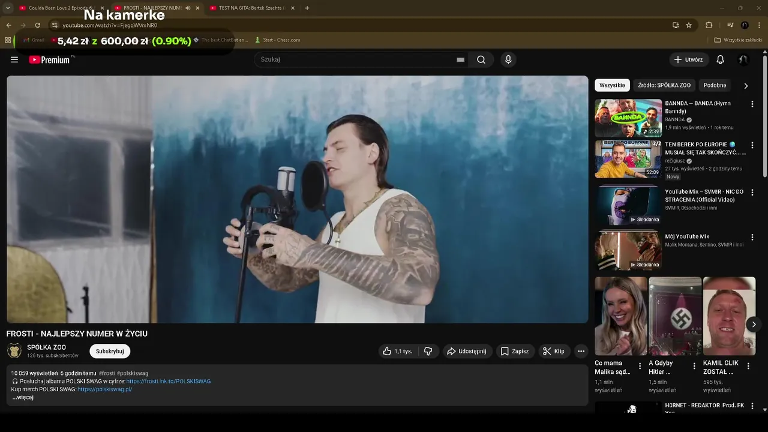The height and width of the screenshot is (432, 768).
Task: Open options for Co mama Malika short
Action: click(x=640, y=366)
